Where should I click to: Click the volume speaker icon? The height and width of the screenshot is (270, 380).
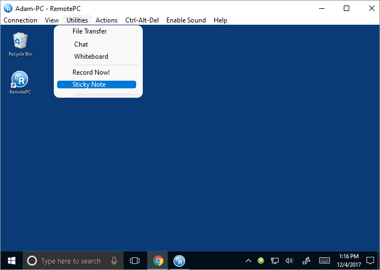click(x=289, y=261)
